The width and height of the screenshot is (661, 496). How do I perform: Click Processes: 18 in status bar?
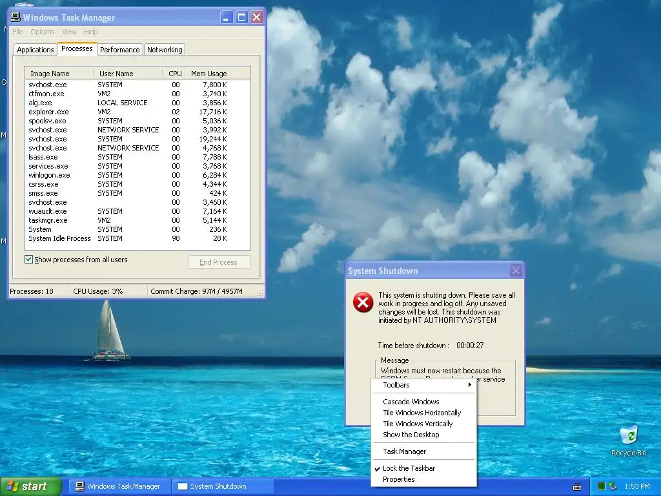pyautogui.click(x=32, y=291)
